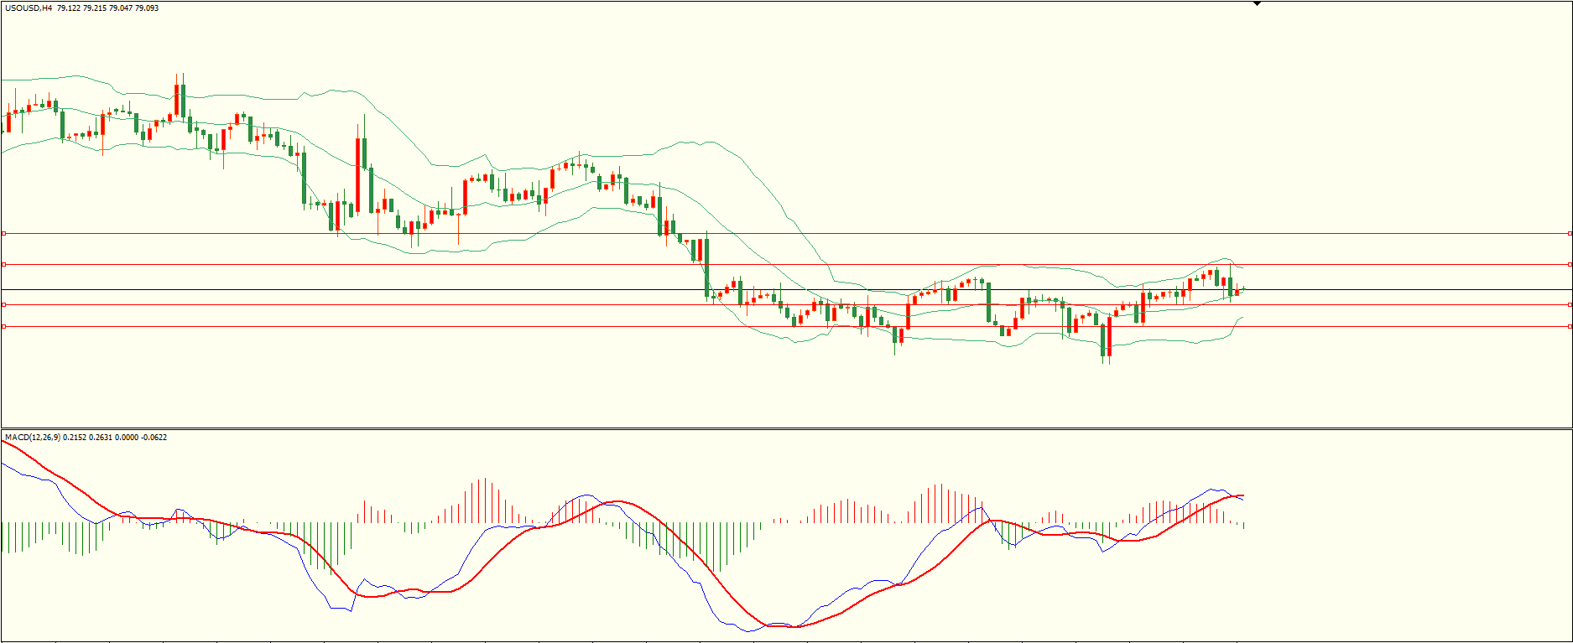Click the OHLC price values beside chart title
This screenshot has width=1573, height=643.
click(x=107, y=8)
